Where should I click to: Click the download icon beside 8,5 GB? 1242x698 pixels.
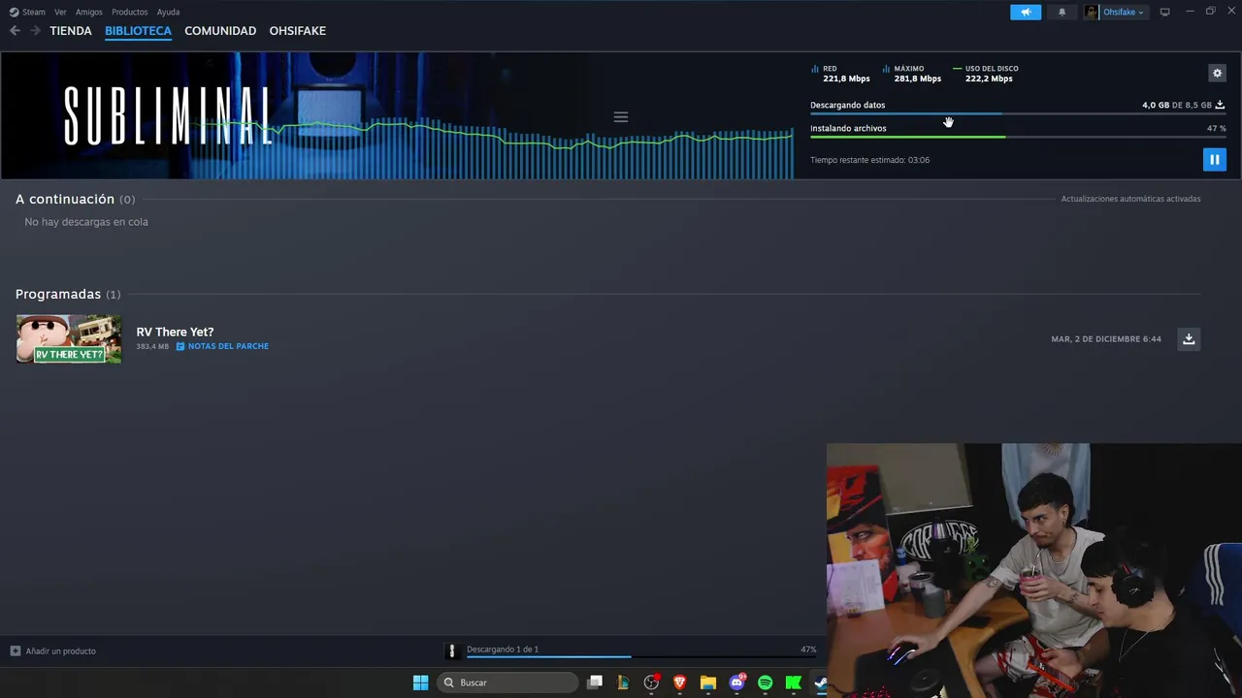click(1220, 105)
